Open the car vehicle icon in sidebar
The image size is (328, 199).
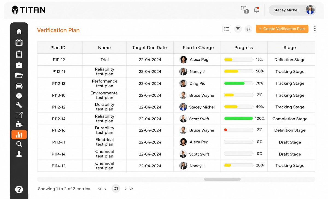19,86
